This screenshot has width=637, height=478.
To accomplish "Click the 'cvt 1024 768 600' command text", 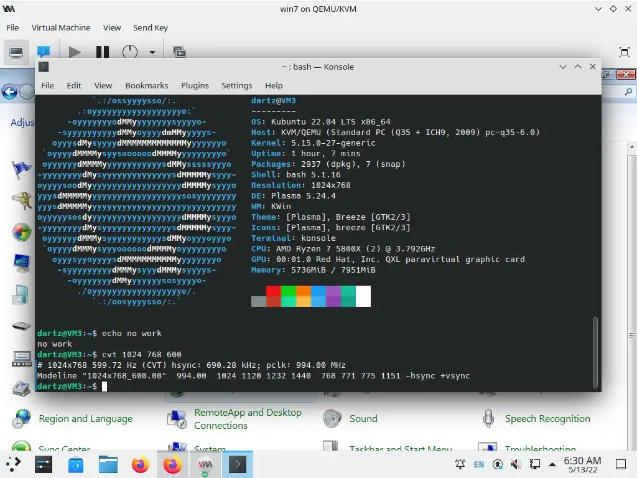I will [142, 354].
